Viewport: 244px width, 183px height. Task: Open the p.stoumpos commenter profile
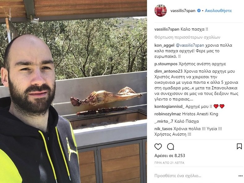tap(166, 64)
